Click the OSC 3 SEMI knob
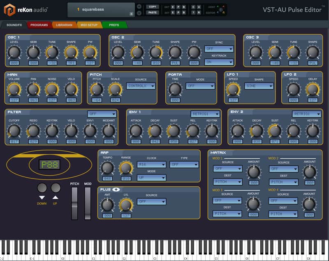329x261 pixels. 275,52
